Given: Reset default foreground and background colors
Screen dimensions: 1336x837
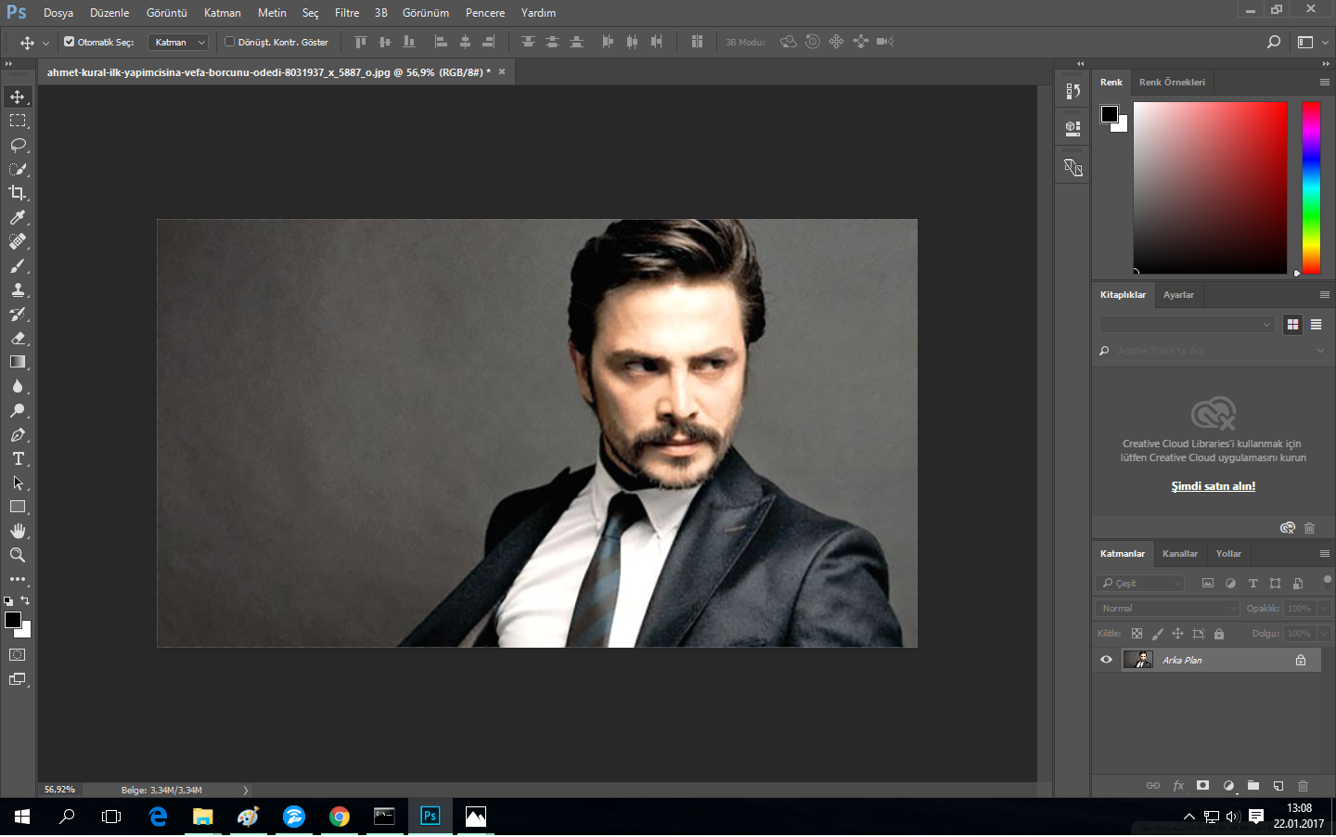Looking at the screenshot, I should point(8,601).
